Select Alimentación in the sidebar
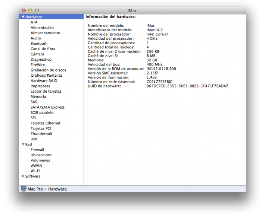Screen dimensions: 265x214 pyautogui.click(x=42, y=28)
